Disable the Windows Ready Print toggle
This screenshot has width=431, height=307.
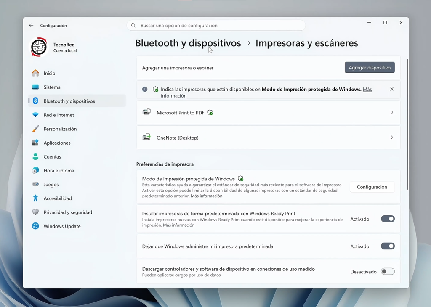point(388,219)
